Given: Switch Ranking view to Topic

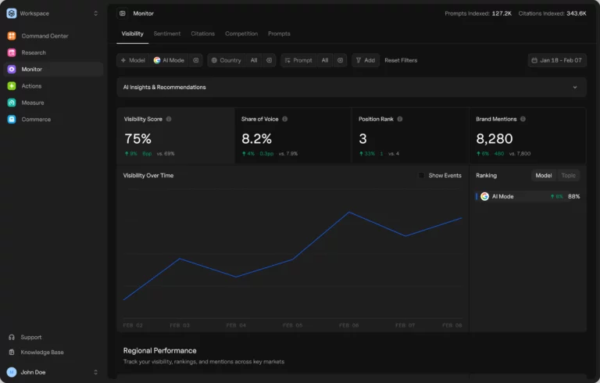Looking at the screenshot, I should (568, 176).
